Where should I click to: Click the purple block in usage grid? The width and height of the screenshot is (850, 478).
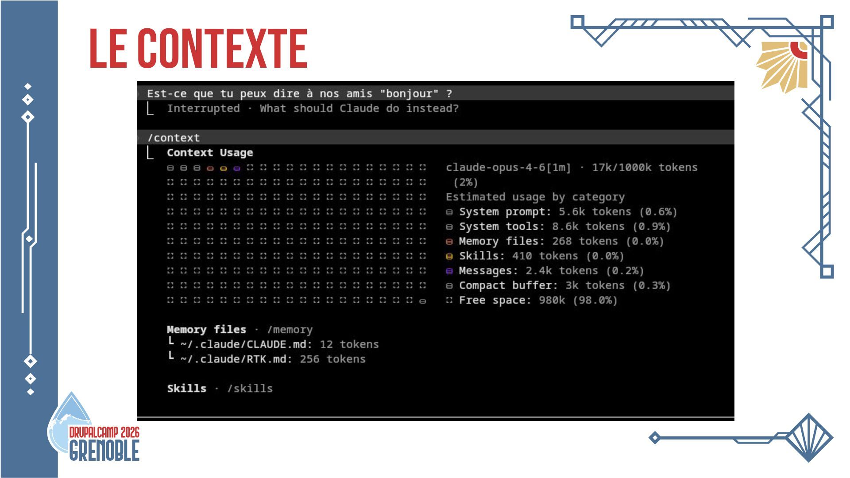[x=237, y=168]
